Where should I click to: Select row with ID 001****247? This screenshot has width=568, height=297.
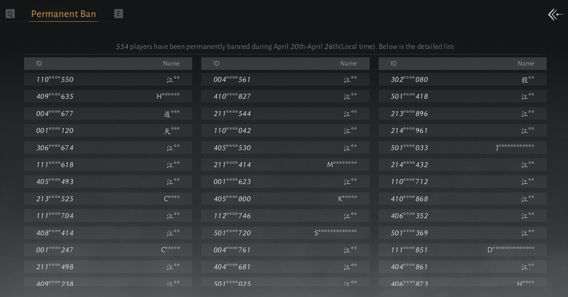[x=108, y=250]
